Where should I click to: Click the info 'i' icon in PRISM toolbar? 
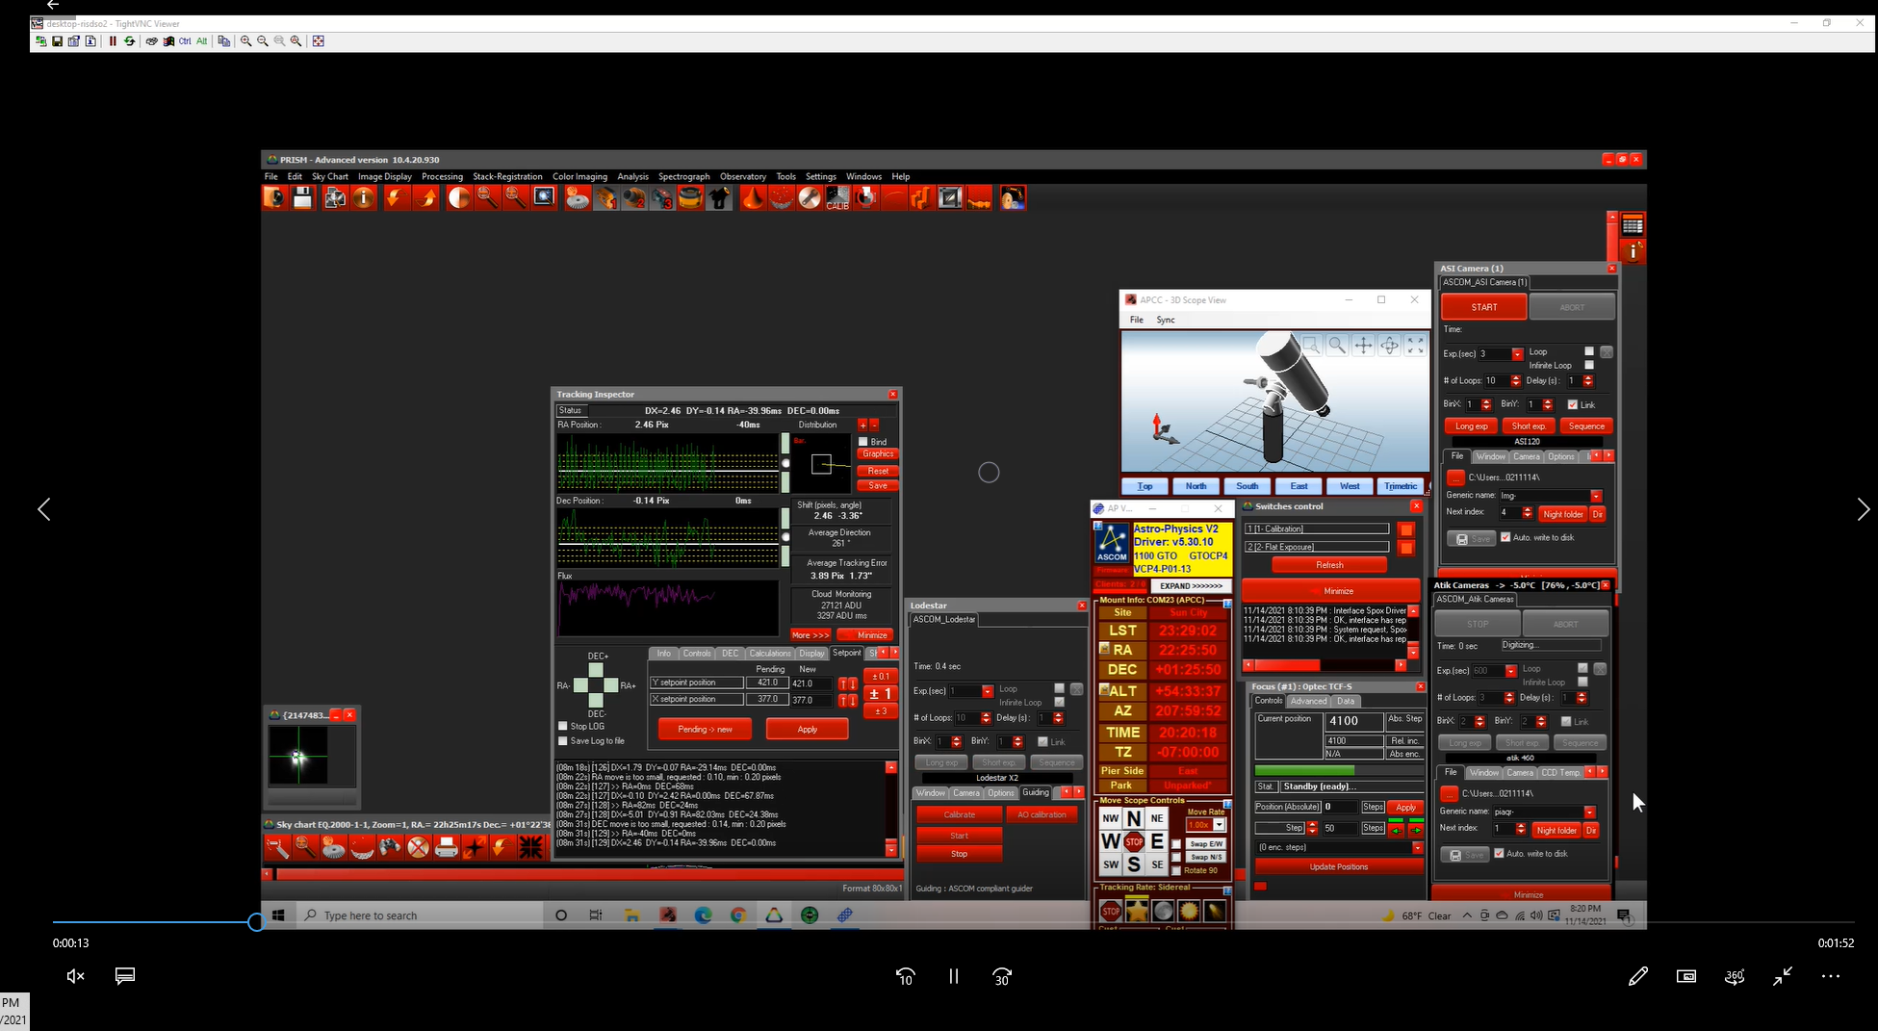point(364,198)
